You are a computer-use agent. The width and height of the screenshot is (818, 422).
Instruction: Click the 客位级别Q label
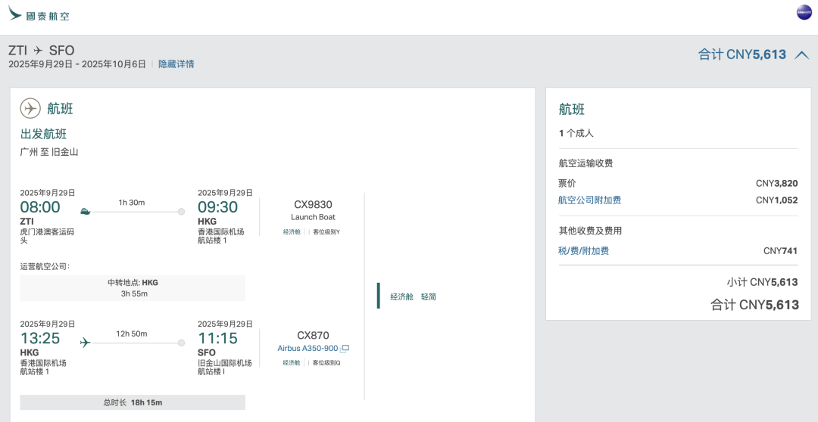point(326,362)
